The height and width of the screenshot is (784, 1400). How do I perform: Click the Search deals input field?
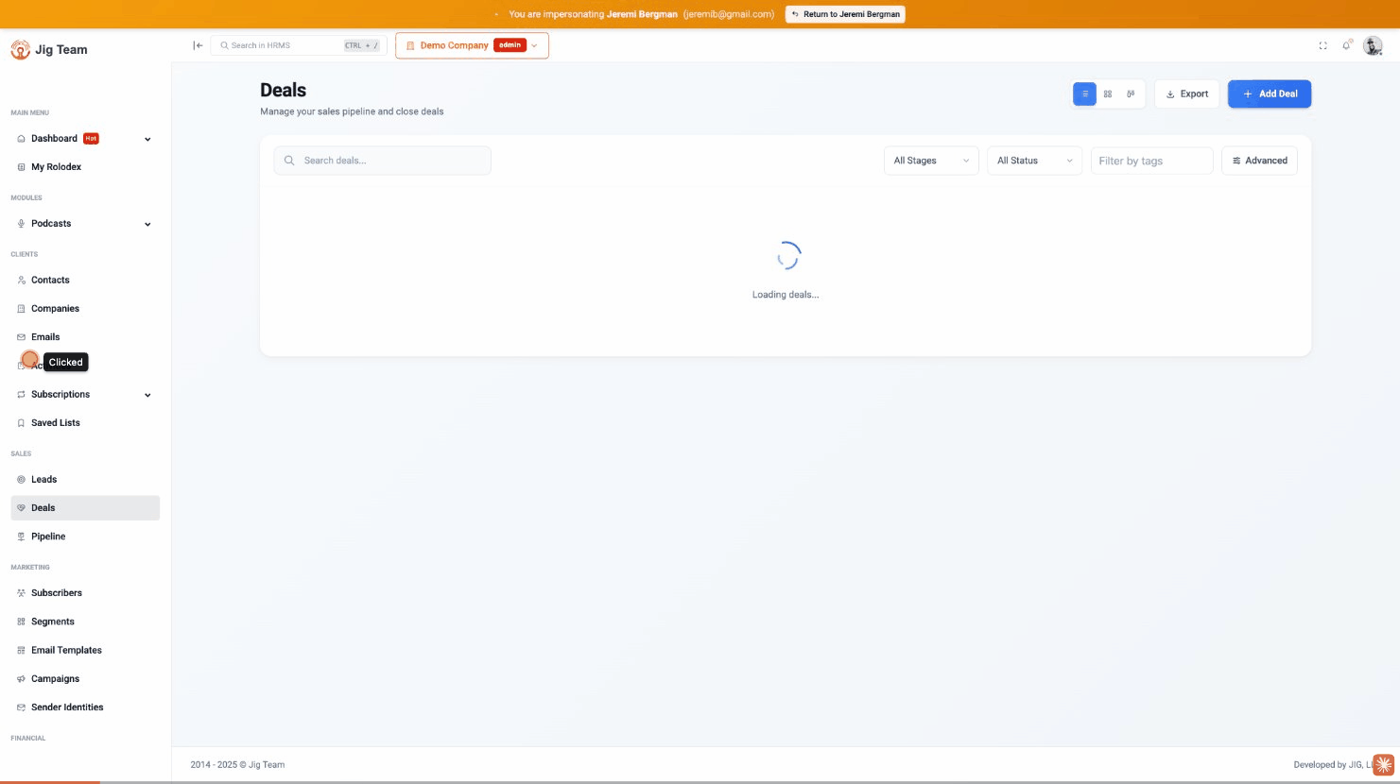382,160
